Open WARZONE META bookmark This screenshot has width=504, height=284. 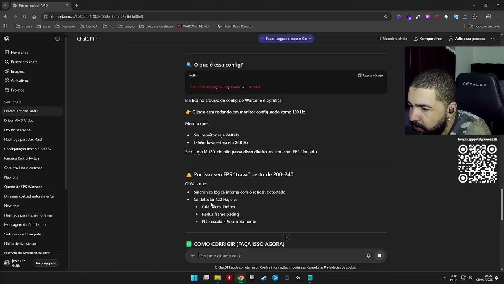pyautogui.click(x=195, y=26)
